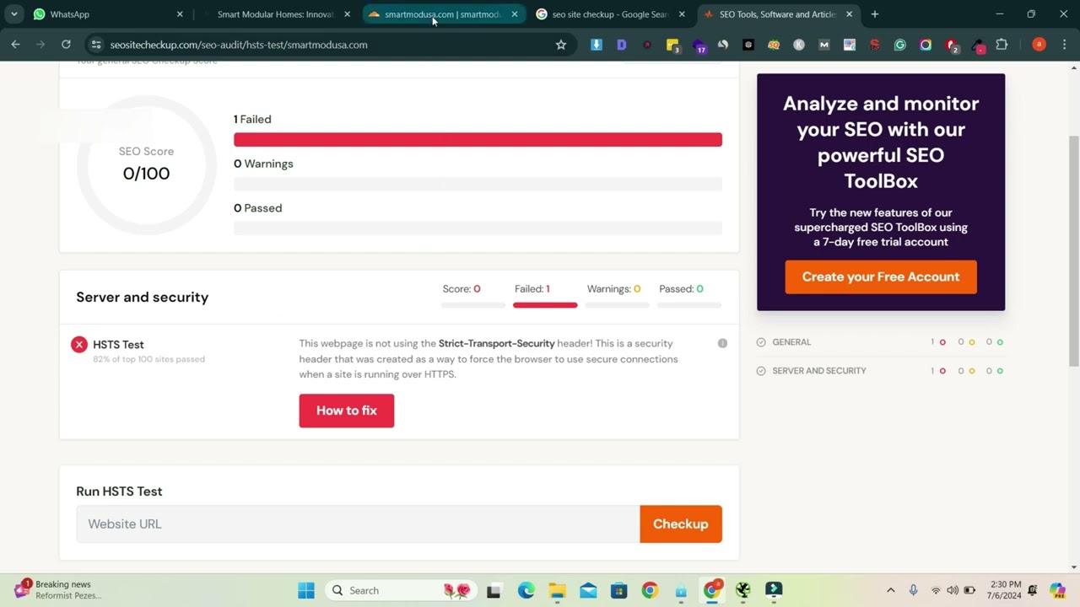This screenshot has width=1080, height=607.
Task: Open the SQ SEOquake extension
Action: click(774, 45)
